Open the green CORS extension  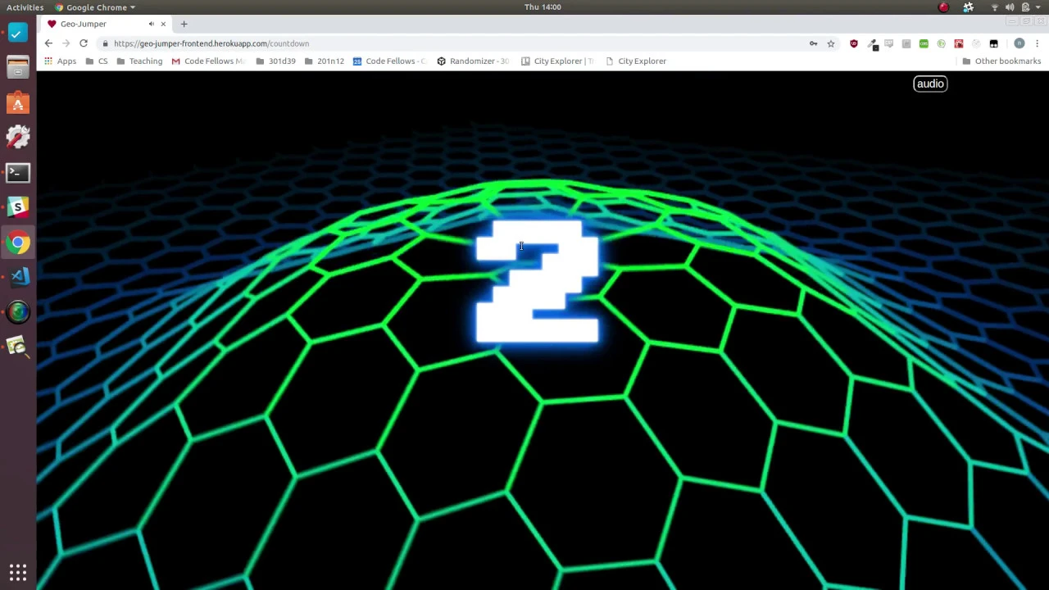(x=924, y=43)
